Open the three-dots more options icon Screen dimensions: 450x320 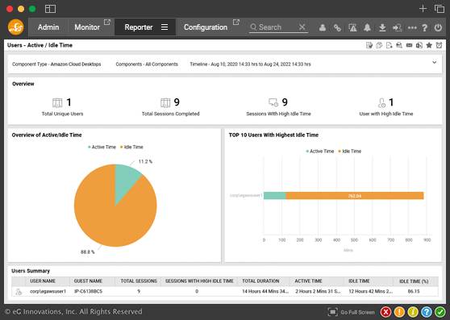[412, 27]
